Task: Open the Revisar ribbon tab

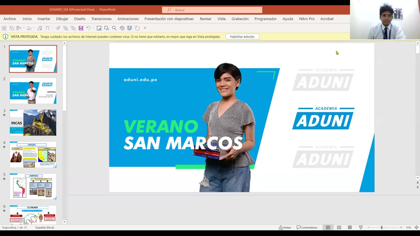Action: tap(206, 19)
